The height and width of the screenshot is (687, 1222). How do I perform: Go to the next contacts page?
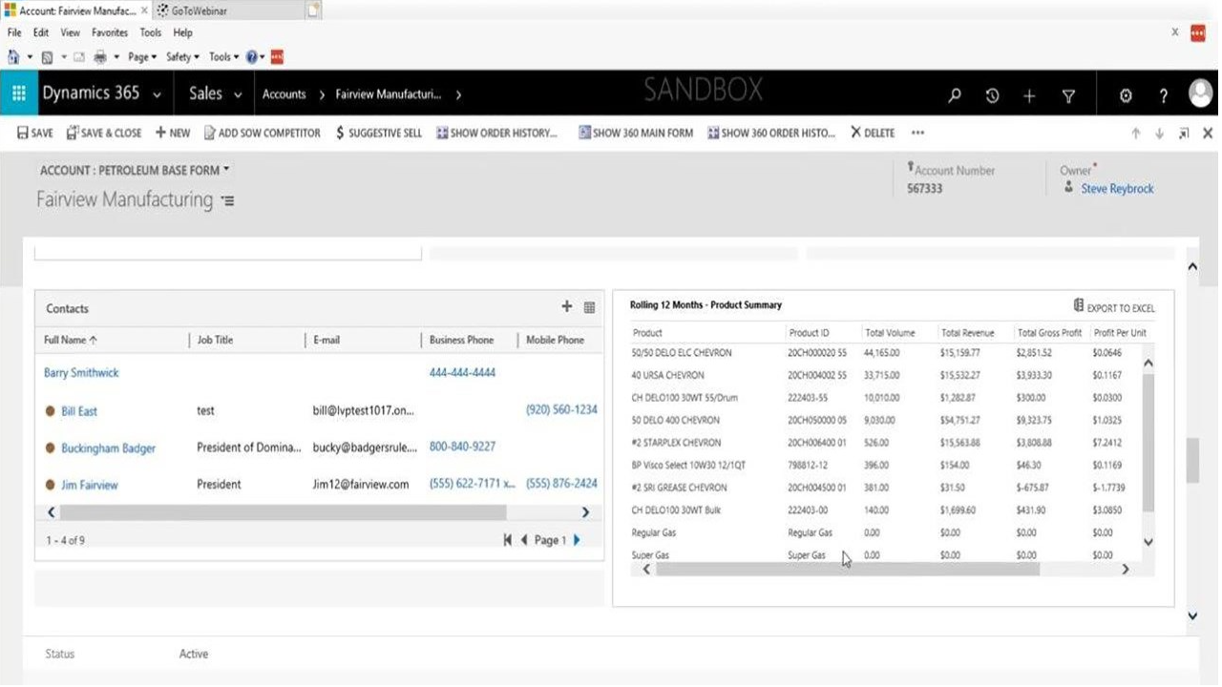coord(577,540)
